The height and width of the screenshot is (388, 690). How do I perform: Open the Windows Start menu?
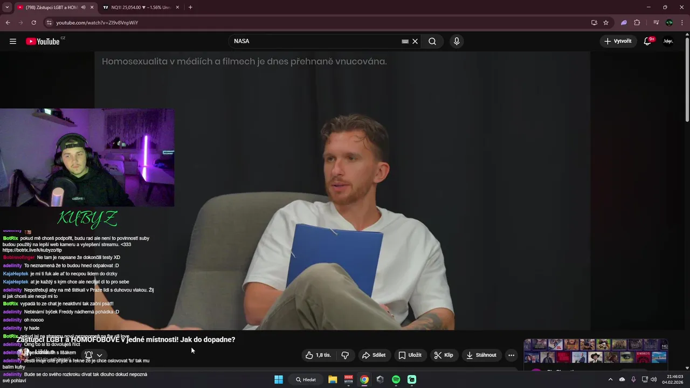pyautogui.click(x=279, y=379)
